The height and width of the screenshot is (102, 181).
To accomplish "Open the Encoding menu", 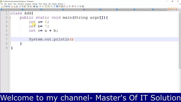I will coord(21,4).
